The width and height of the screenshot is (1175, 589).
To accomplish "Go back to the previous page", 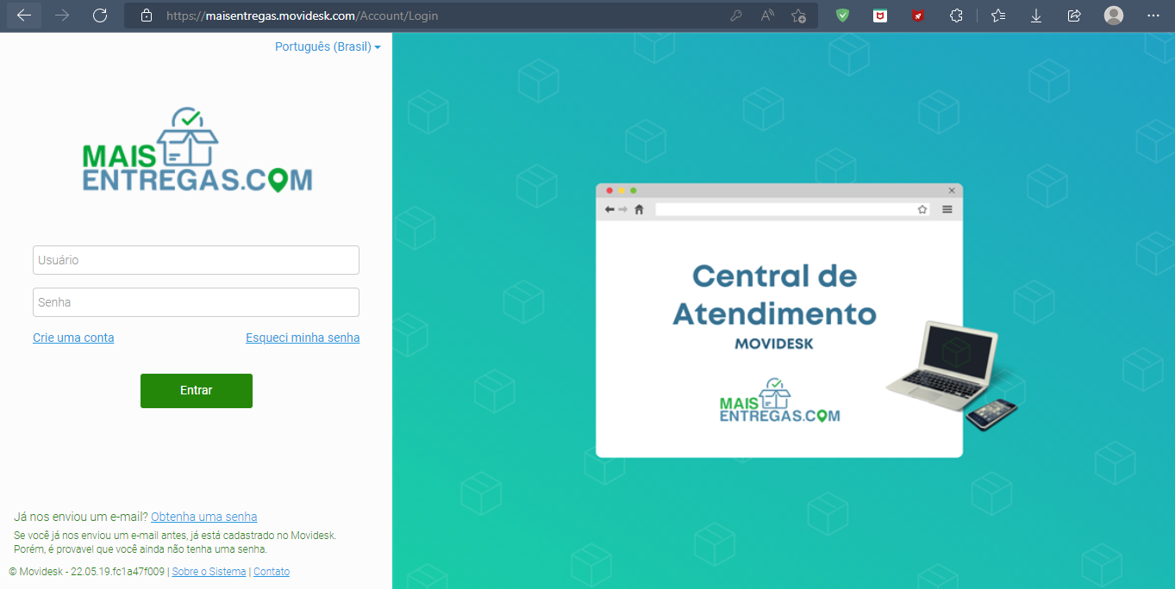I will point(24,15).
